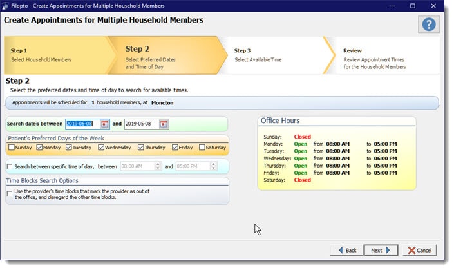Toggle the Sunday checkbox
Screen dimensions: 454x270
pyautogui.click(x=12, y=148)
